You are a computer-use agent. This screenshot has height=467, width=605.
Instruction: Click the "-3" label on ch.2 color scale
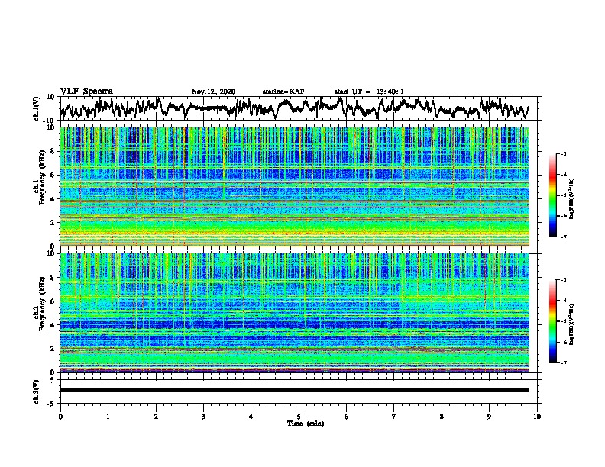[564, 280]
